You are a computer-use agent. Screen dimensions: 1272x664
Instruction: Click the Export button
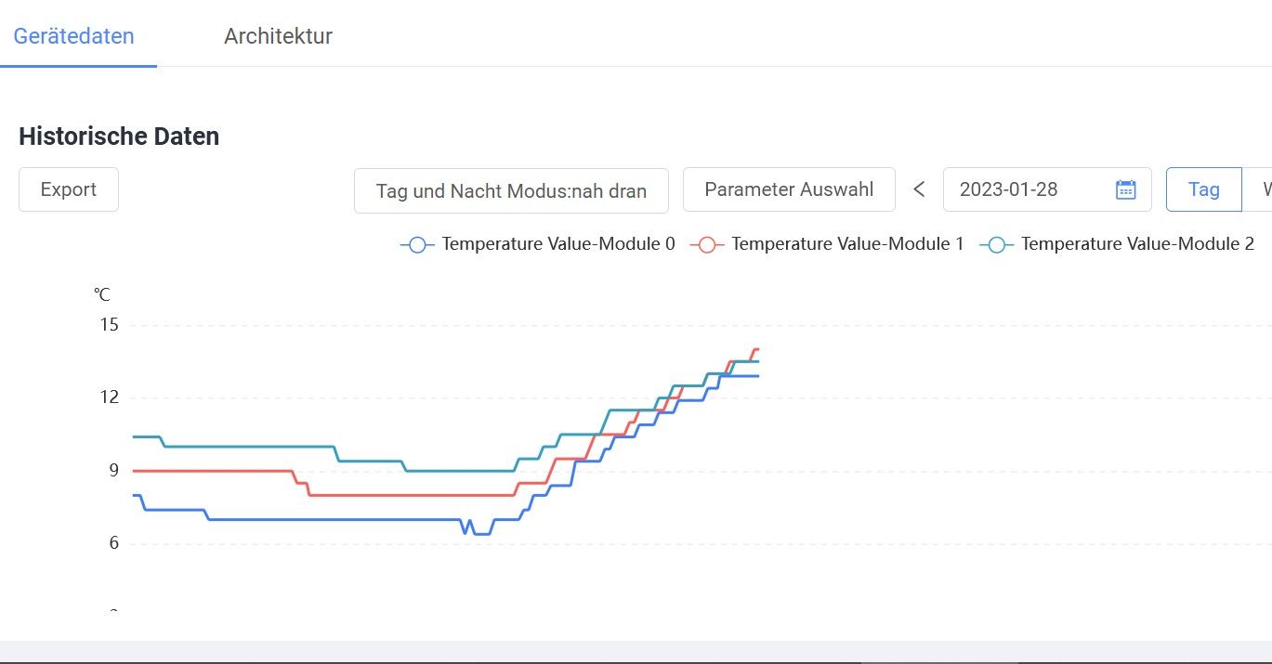pyautogui.click(x=69, y=189)
